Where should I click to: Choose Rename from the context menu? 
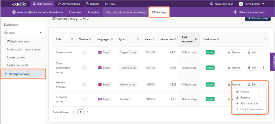tap(250, 98)
